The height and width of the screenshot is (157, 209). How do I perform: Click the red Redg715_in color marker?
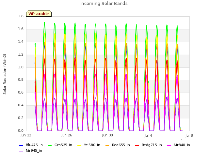[137, 145]
